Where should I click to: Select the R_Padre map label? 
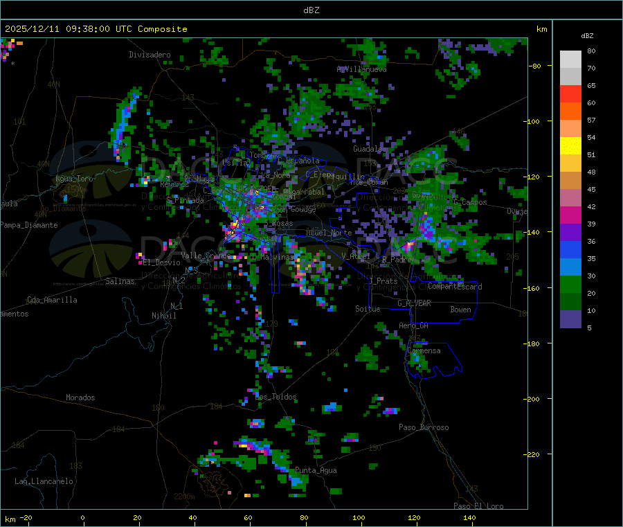tap(397, 260)
